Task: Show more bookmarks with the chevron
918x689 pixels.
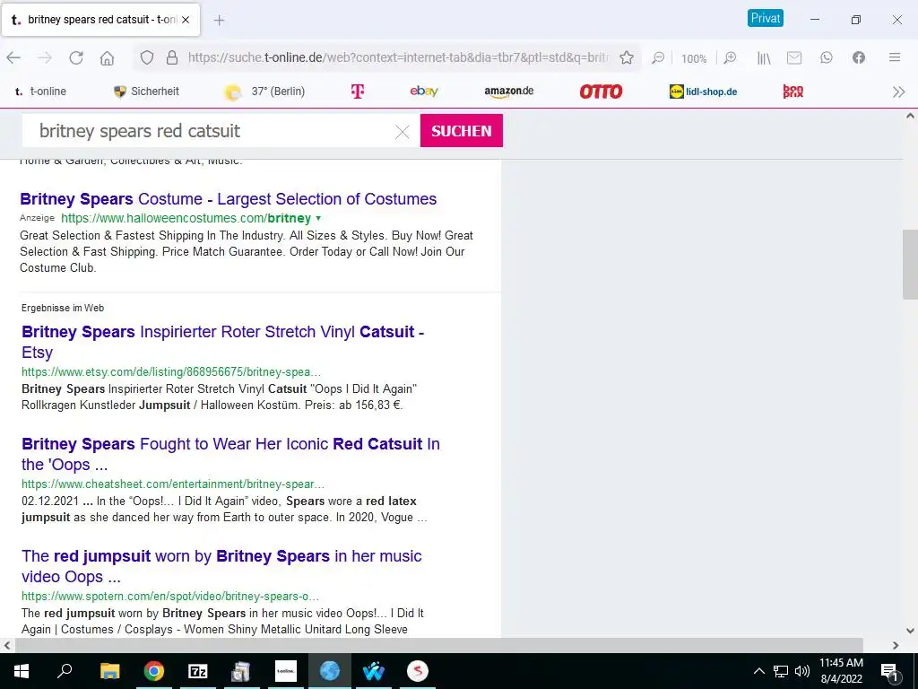Action: coord(898,92)
